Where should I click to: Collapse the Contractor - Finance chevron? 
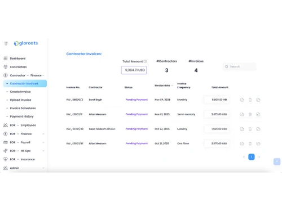pyautogui.click(x=43, y=75)
